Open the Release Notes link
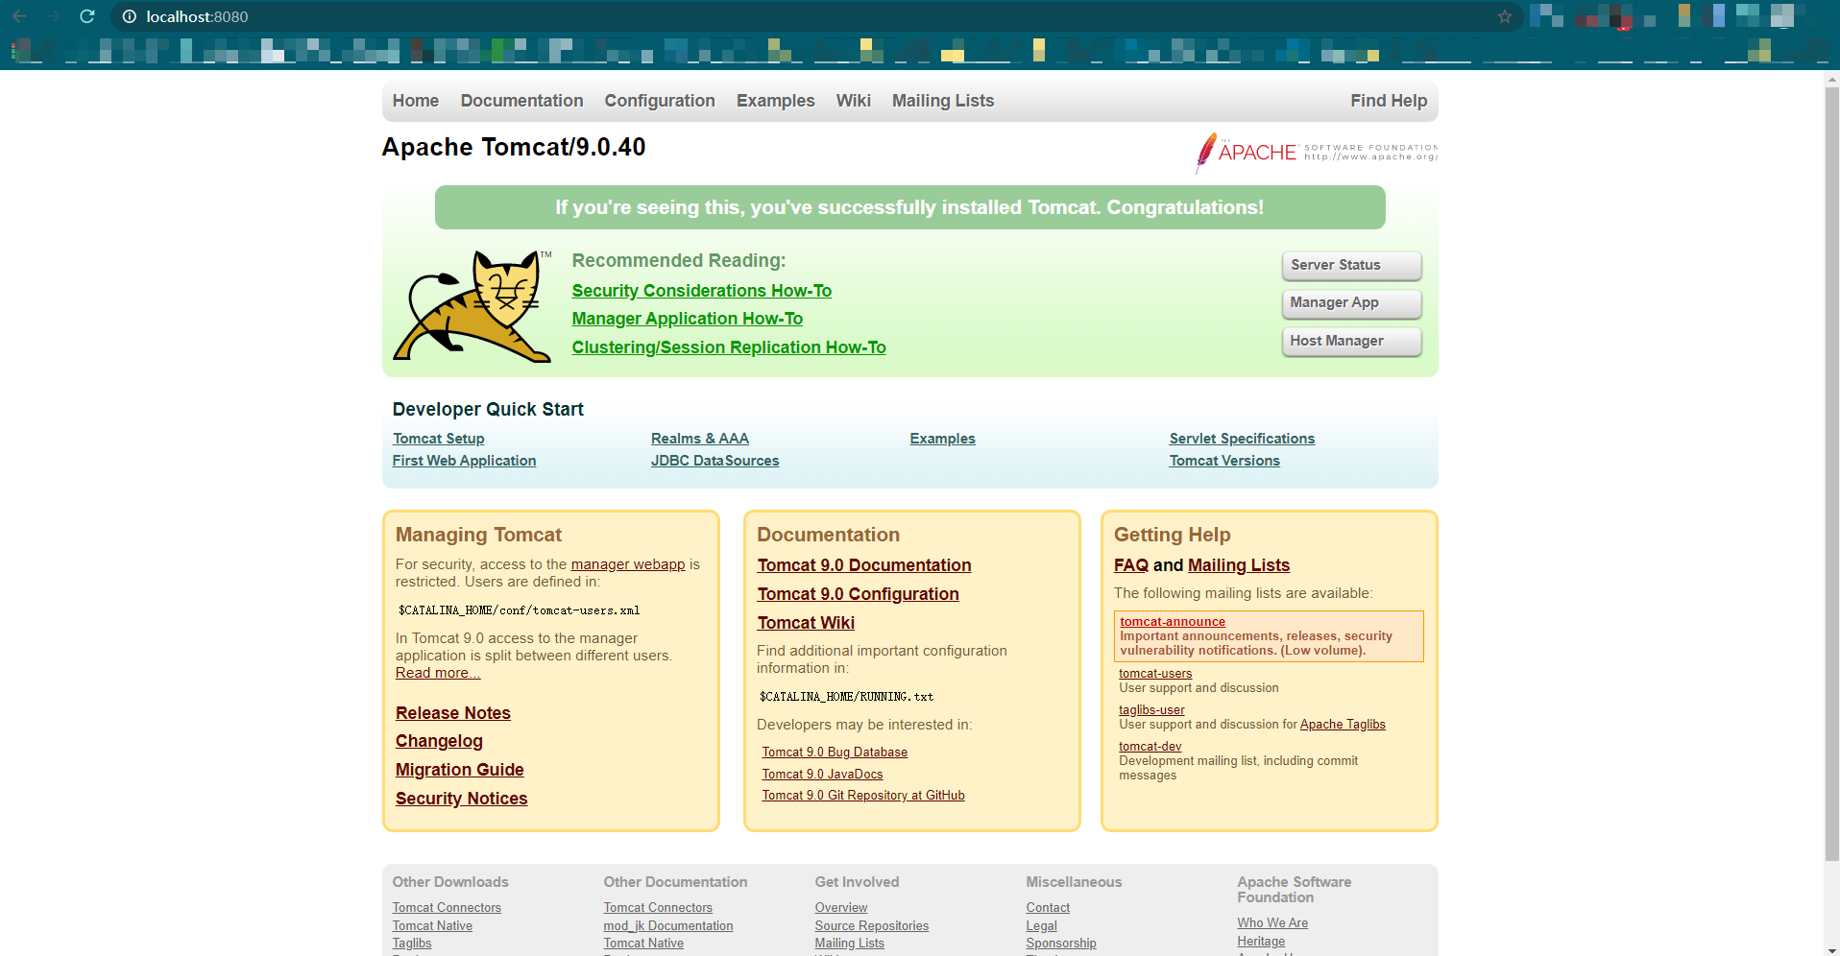Screen dimensions: 1840x956 click(453, 713)
